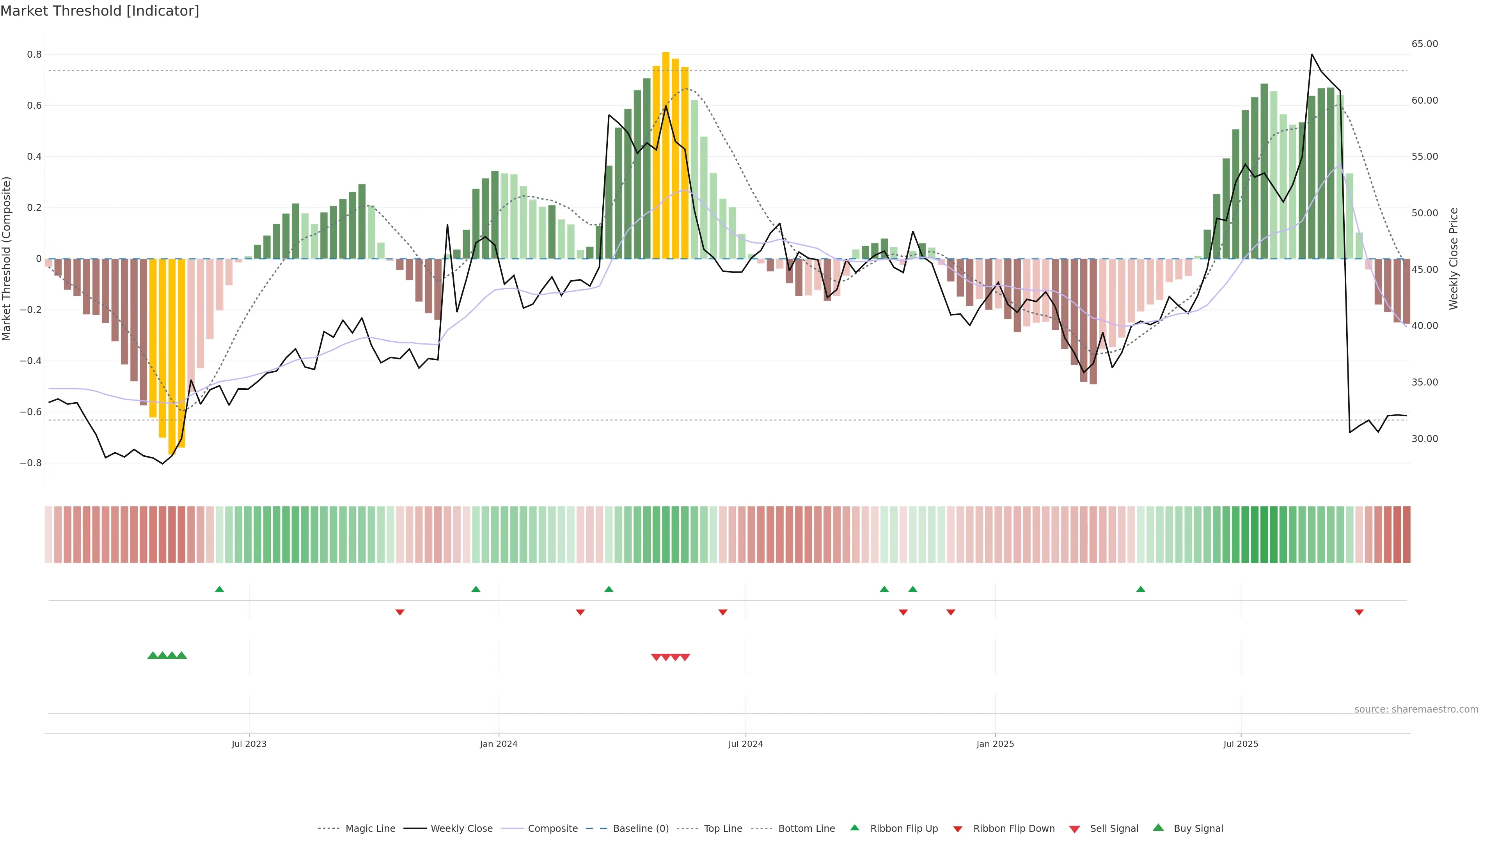Hide the Bottom Line series via legend
This screenshot has width=1498, height=842.
point(806,829)
